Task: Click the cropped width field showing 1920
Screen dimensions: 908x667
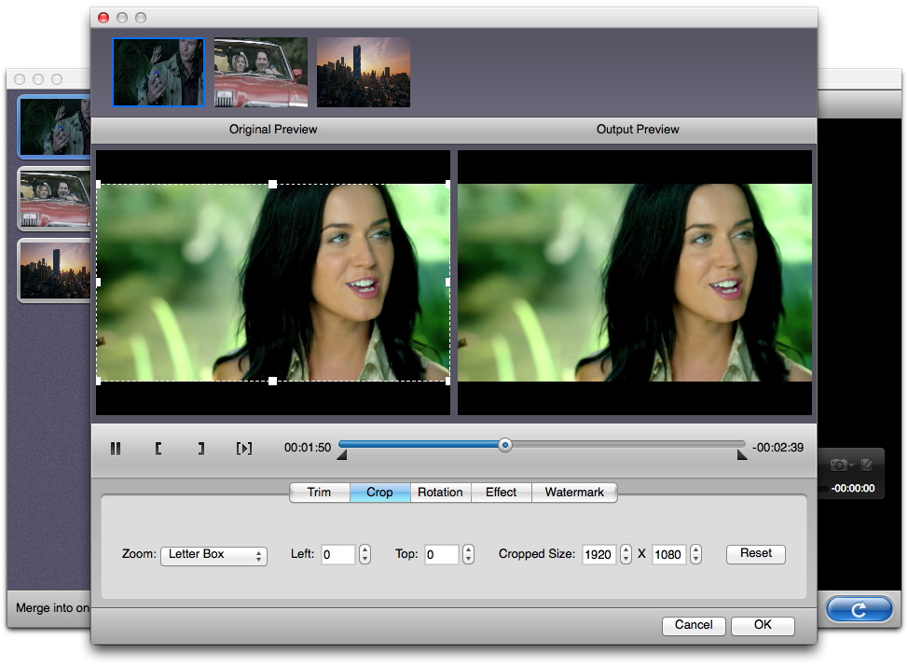Action: pyautogui.click(x=598, y=554)
